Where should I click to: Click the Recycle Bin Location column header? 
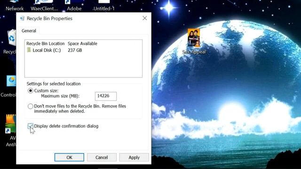tap(46, 44)
